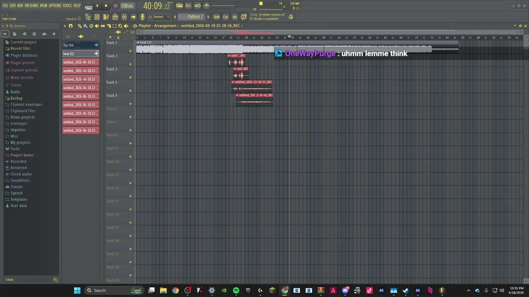Click the browser favorites star tab
This screenshot has width=529, height=297.
coord(54,34)
